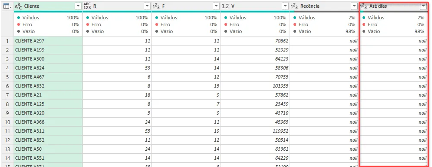This screenshot has height=167, width=432.
Task: Open the V column filter dropdown
Action: (x=285, y=6)
